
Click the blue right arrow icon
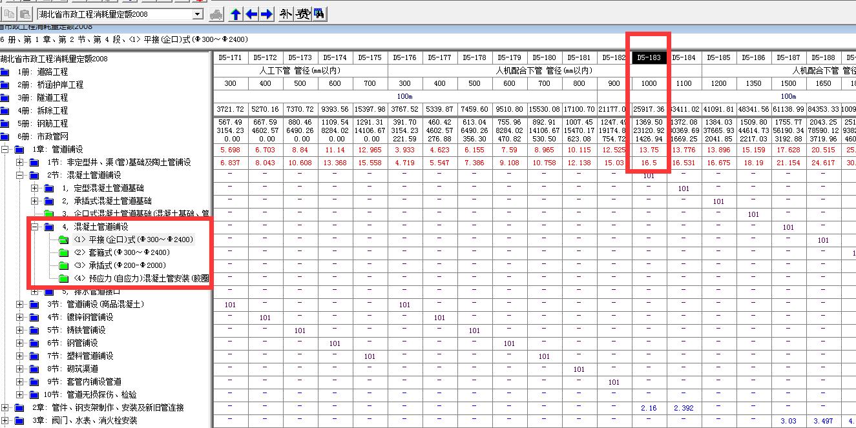click(266, 14)
